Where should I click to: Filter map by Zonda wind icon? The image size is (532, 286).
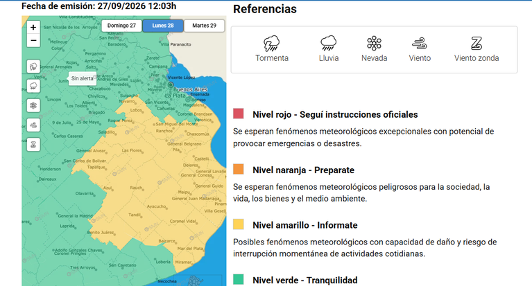[33, 145]
